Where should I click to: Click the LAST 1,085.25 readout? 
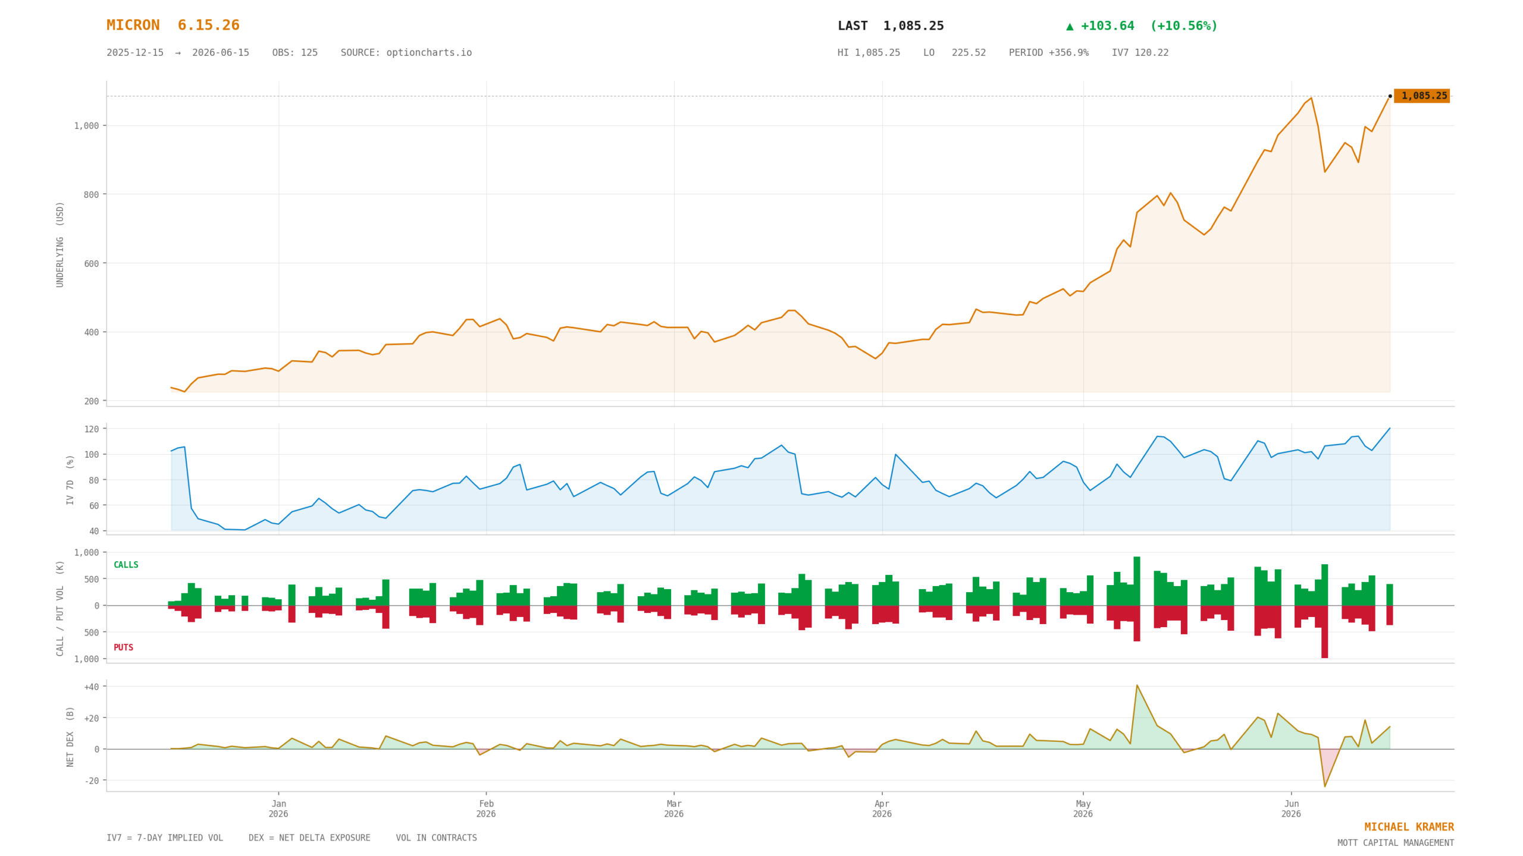point(891,26)
